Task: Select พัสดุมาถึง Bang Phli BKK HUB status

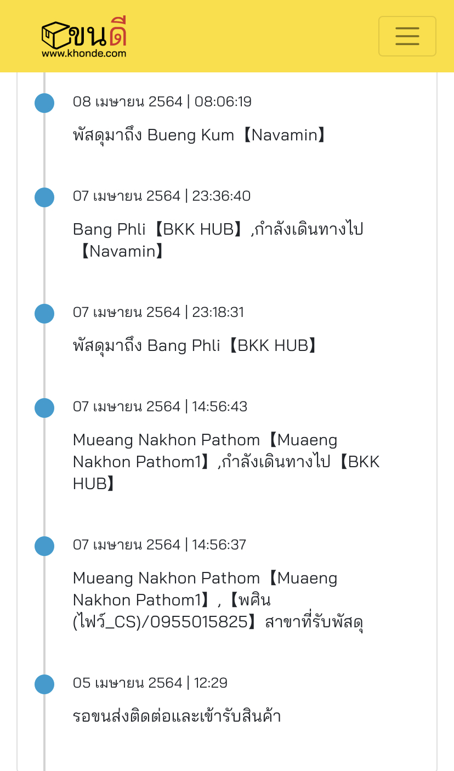Action: (x=196, y=345)
